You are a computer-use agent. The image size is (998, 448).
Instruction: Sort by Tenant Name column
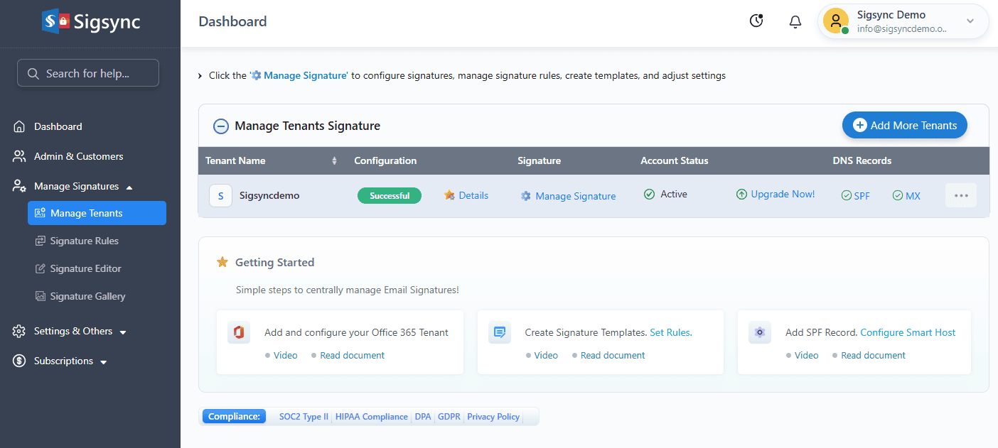[x=334, y=161]
